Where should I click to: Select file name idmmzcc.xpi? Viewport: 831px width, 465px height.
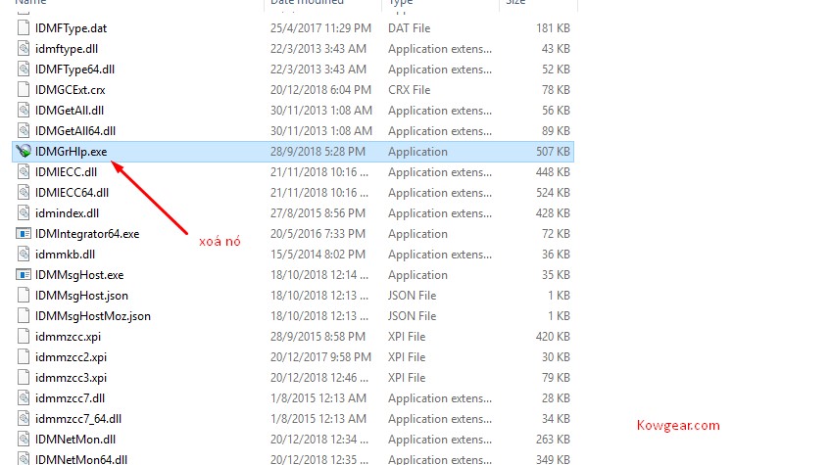coord(68,337)
